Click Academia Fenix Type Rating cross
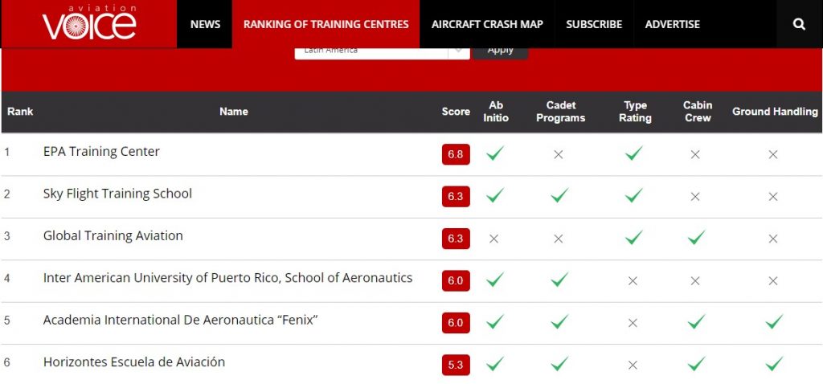 click(x=633, y=323)
